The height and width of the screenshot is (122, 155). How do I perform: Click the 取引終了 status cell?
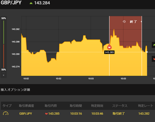119,114
